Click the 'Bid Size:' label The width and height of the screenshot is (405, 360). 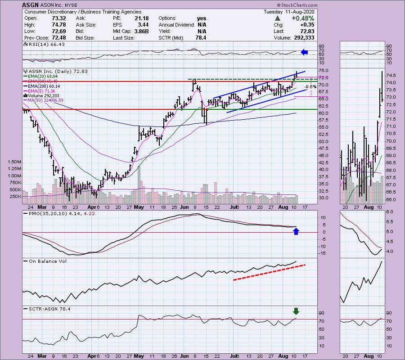coord(85,38)
